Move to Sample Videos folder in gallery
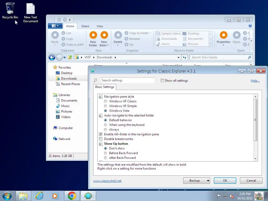Viewport: 268px width, 201px height. point(169,33)
